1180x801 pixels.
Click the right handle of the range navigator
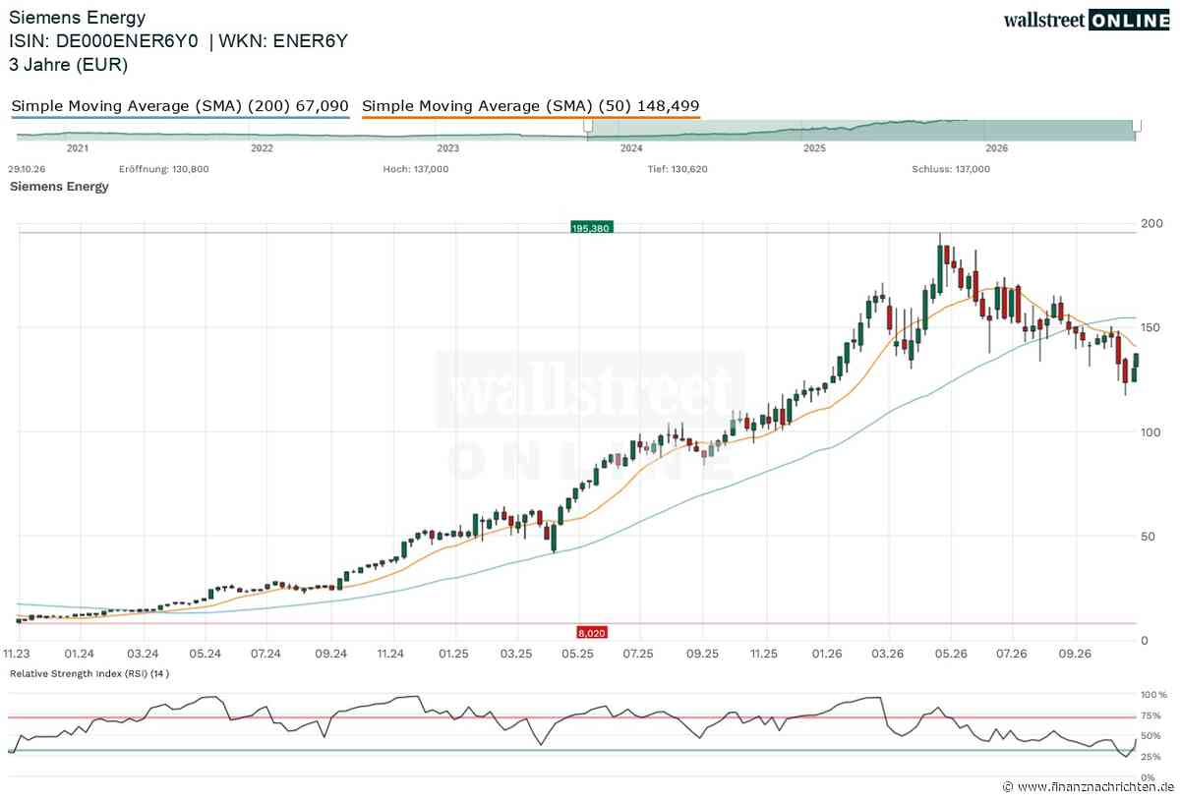(1137, 126)
